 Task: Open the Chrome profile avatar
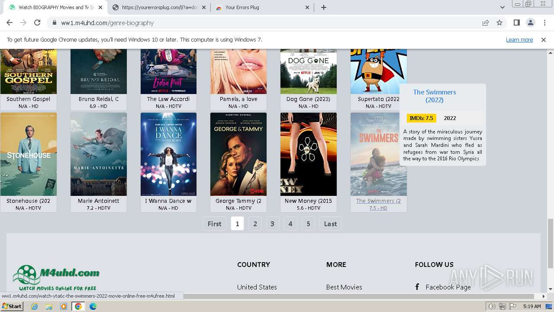coord(530,23)
